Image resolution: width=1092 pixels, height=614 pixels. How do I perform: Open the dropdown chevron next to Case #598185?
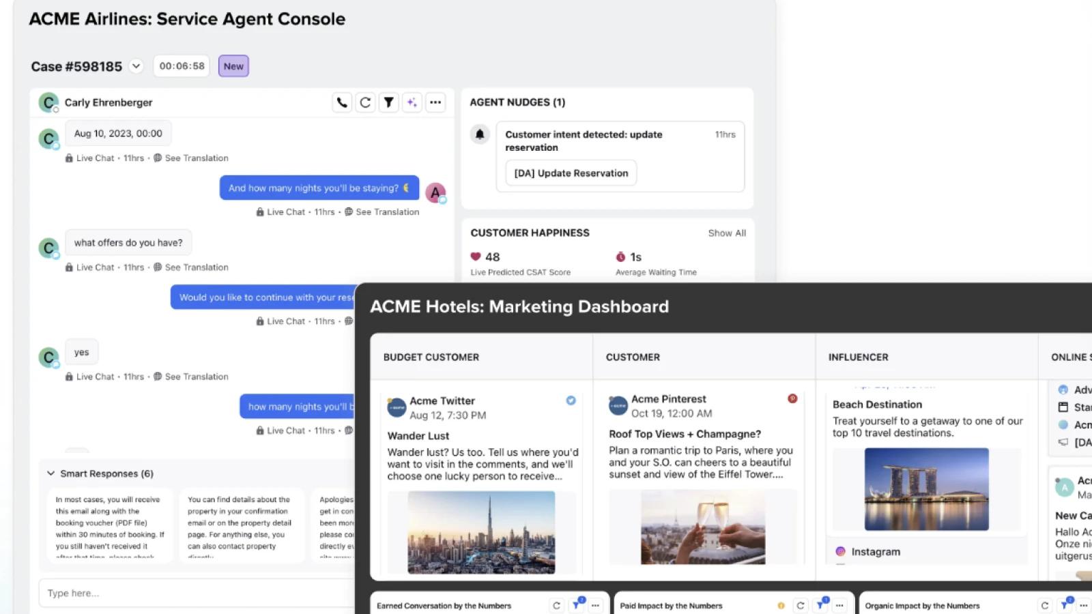[x=136, y=66]
